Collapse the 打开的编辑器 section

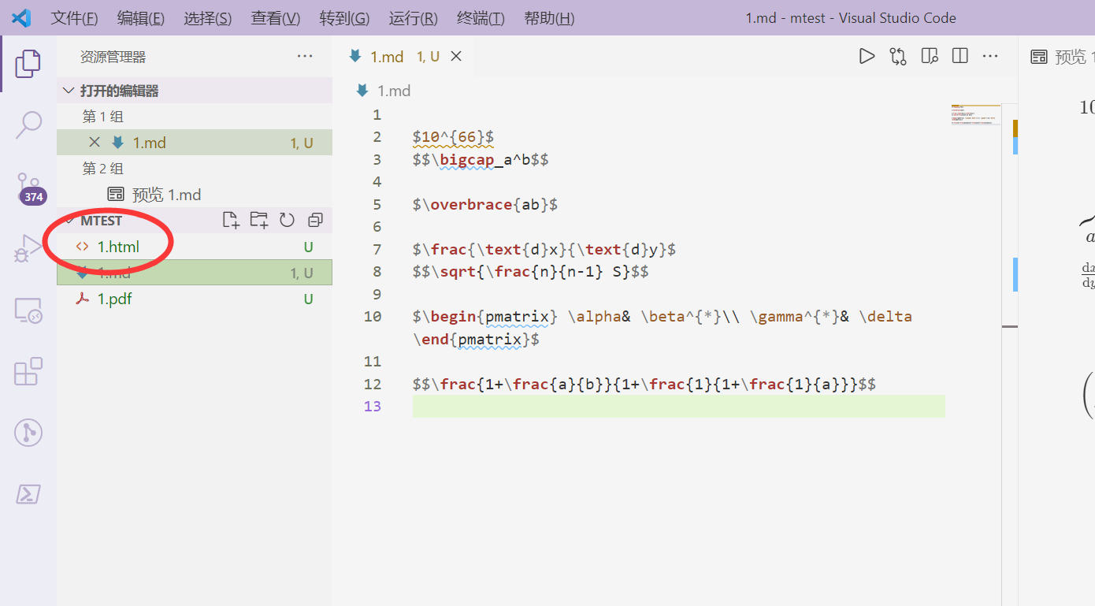(x=69, y=91)
